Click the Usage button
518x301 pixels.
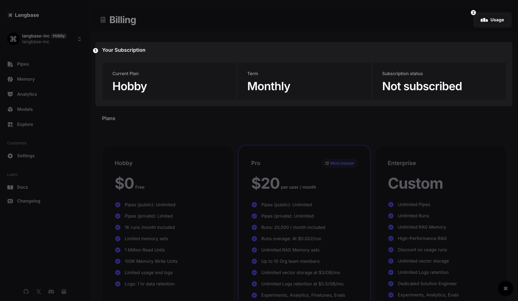[492, 20]
